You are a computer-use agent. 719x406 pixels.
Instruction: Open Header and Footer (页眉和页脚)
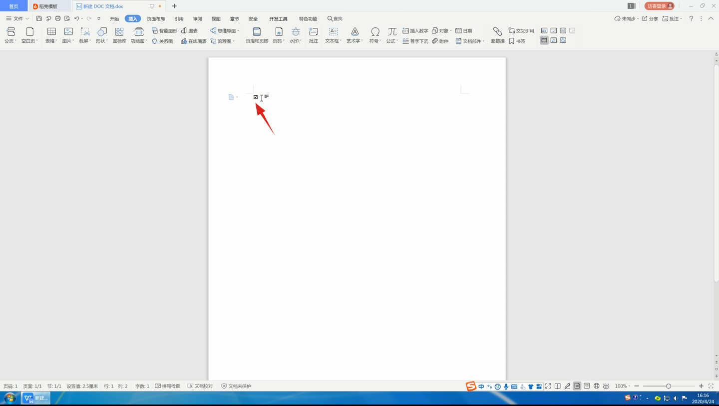point(257,35)
